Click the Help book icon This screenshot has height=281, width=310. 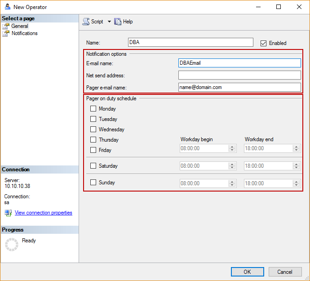(x=118, y=22)
